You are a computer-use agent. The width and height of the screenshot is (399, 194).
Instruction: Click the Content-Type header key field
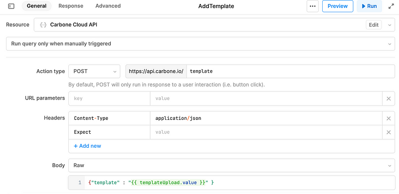(x=109, y=118)
